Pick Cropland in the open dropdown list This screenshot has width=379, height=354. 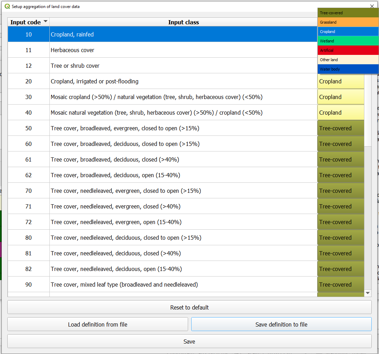pos(348,32)
